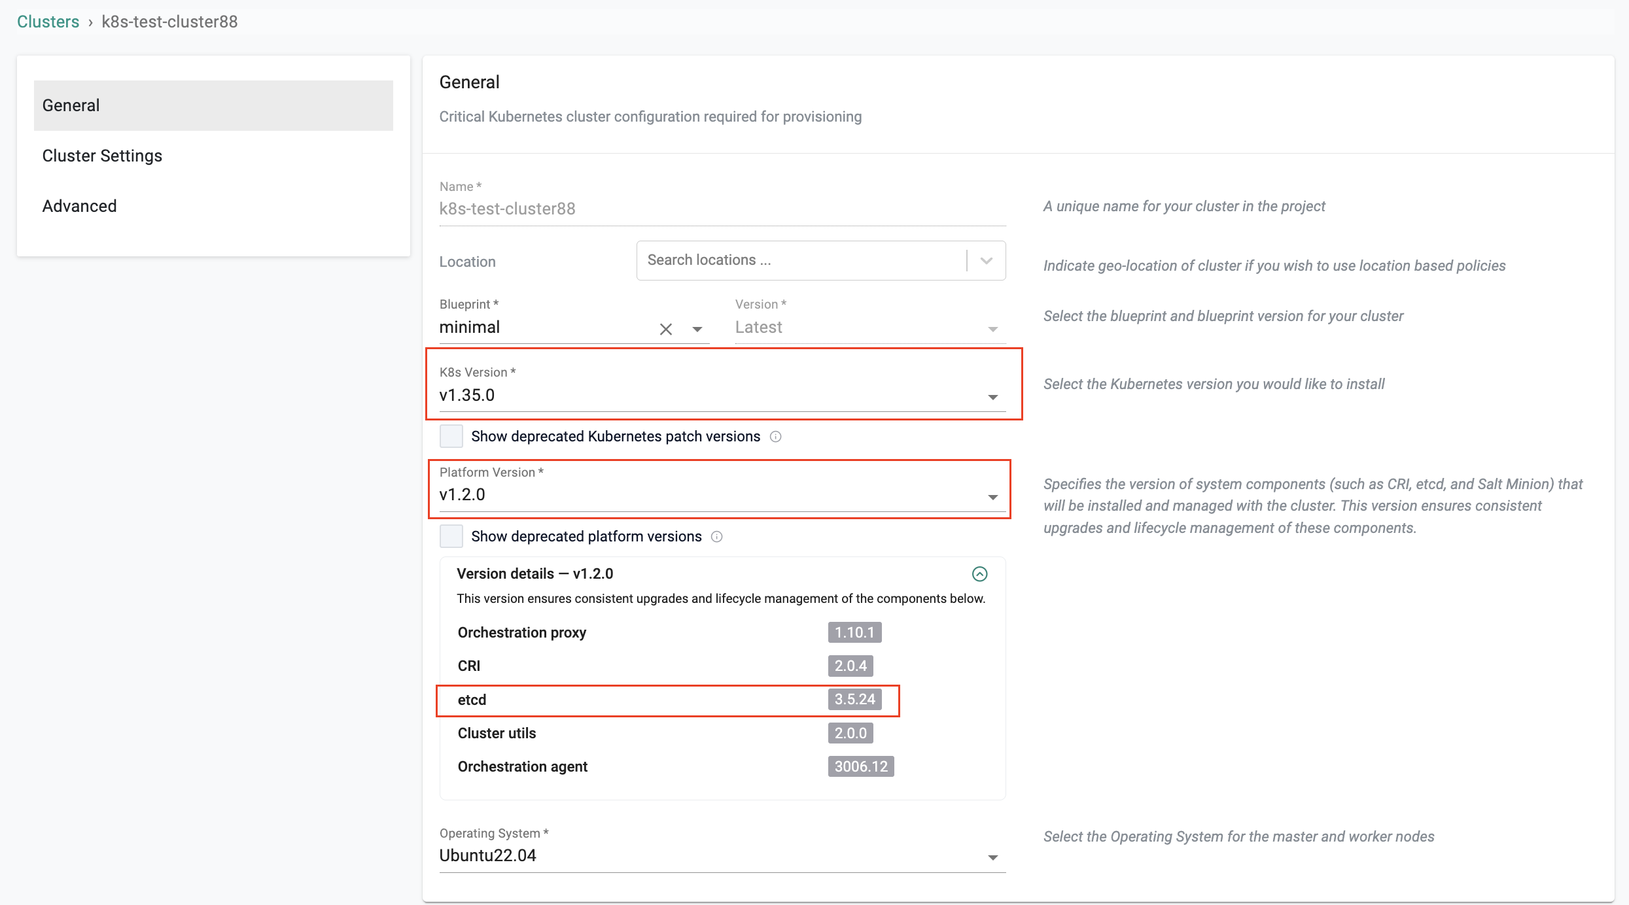Click the 3.5.24 etcd version badge
Viewport: 1629px width, 905px height.
tap(854, 700)
